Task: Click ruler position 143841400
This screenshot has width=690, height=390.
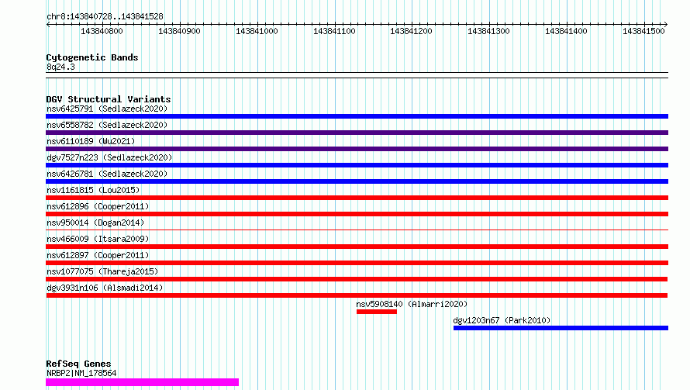Action: 566,31
